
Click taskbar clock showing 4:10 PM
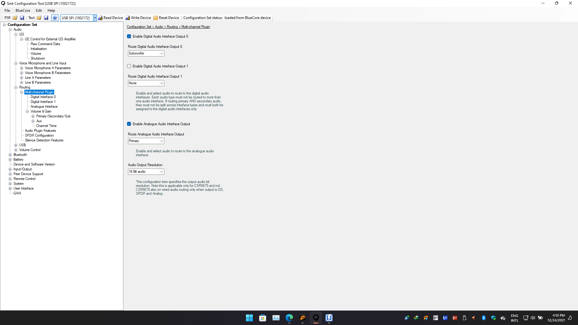point(556,318)
